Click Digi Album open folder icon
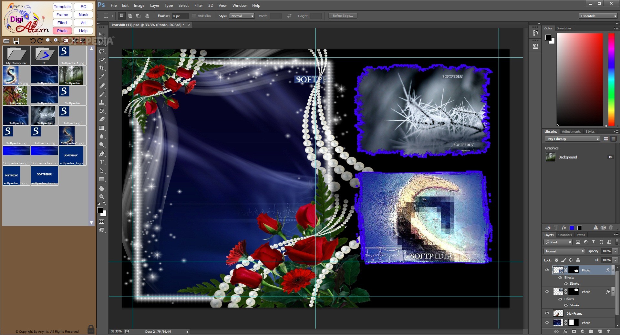Image resolution: width=620 pixels, height=335 pixels. (x=6, y=41)
